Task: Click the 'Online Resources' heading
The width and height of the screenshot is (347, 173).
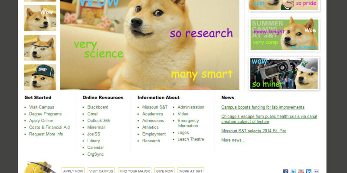Action: (103, 98)
